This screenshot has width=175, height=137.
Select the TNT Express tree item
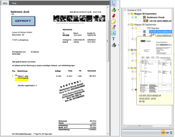click(153, 28)
